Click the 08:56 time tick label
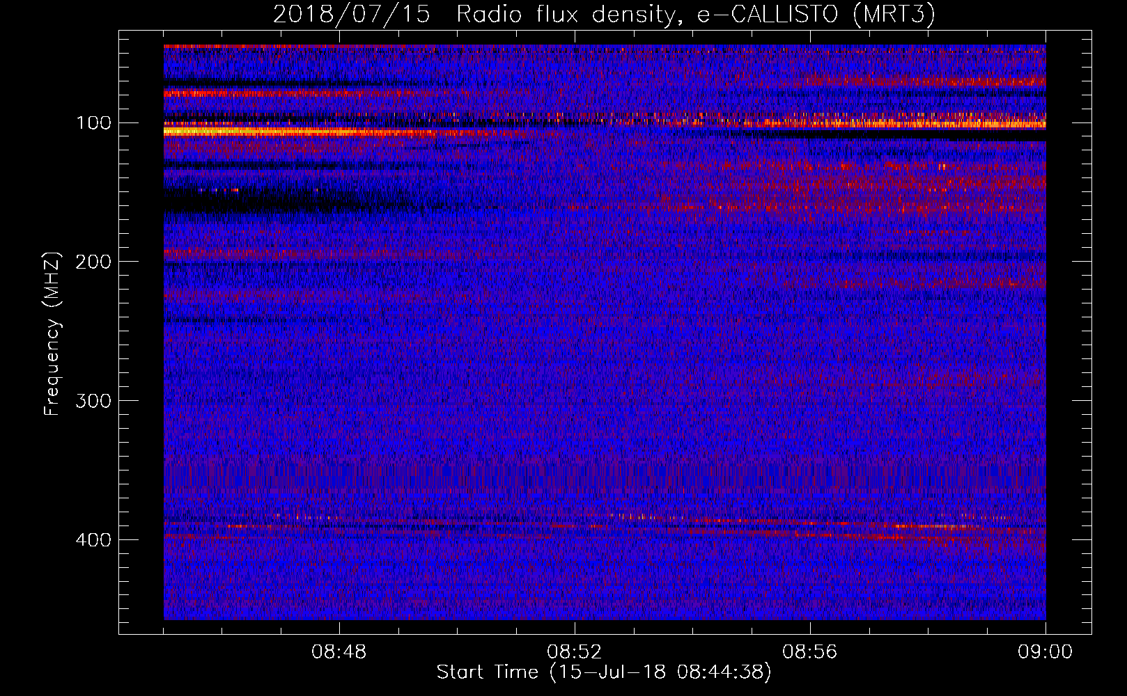Viewport: 1127px width, 696px height. tap(810, 652)
